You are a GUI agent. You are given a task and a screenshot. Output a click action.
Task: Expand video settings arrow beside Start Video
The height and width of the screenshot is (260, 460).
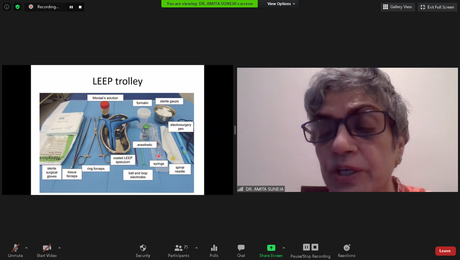59,248
